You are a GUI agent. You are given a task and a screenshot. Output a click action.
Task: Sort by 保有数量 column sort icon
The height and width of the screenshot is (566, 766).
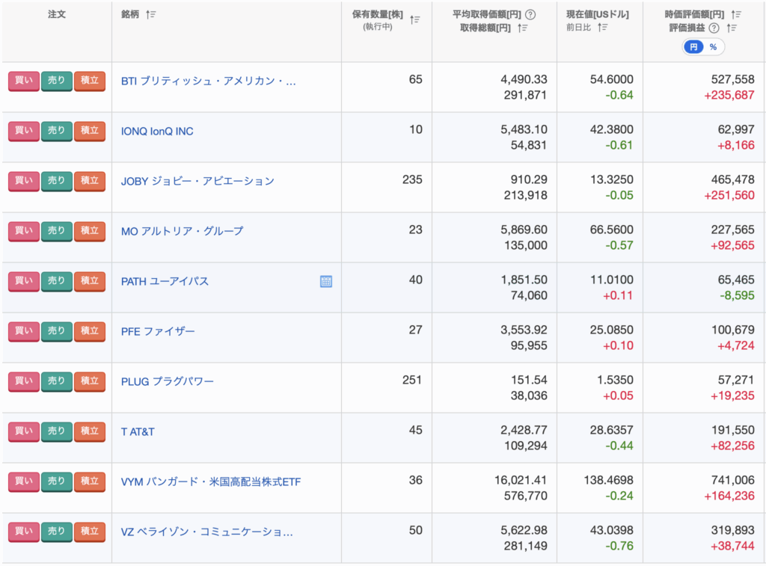coord(414,19)
